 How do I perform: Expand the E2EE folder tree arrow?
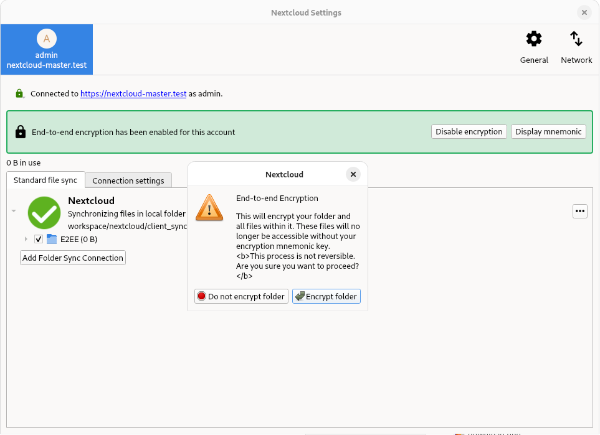(x=26, y=239)
